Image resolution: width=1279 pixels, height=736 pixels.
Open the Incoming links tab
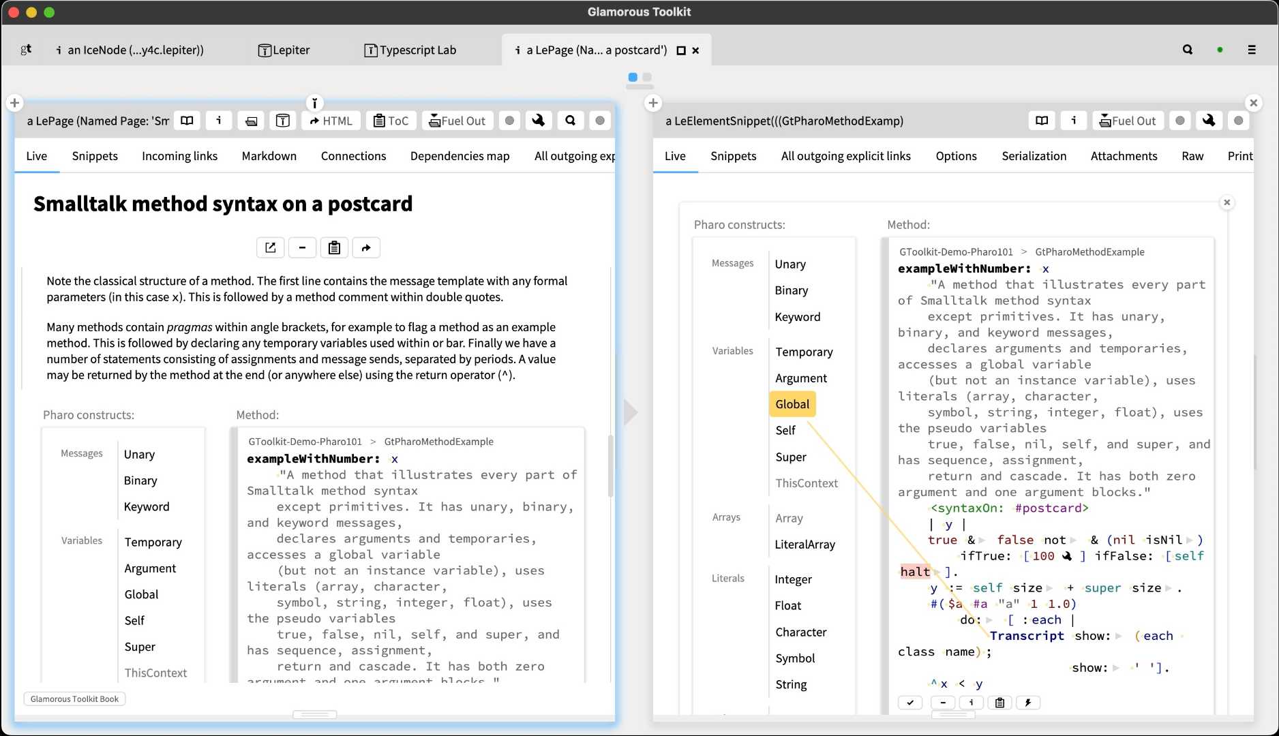[179, 156]
